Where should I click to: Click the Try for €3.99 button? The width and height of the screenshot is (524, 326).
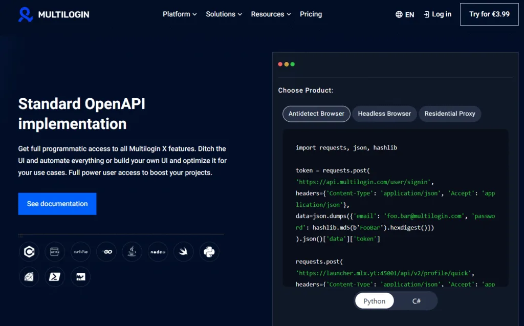pos(489,14)
